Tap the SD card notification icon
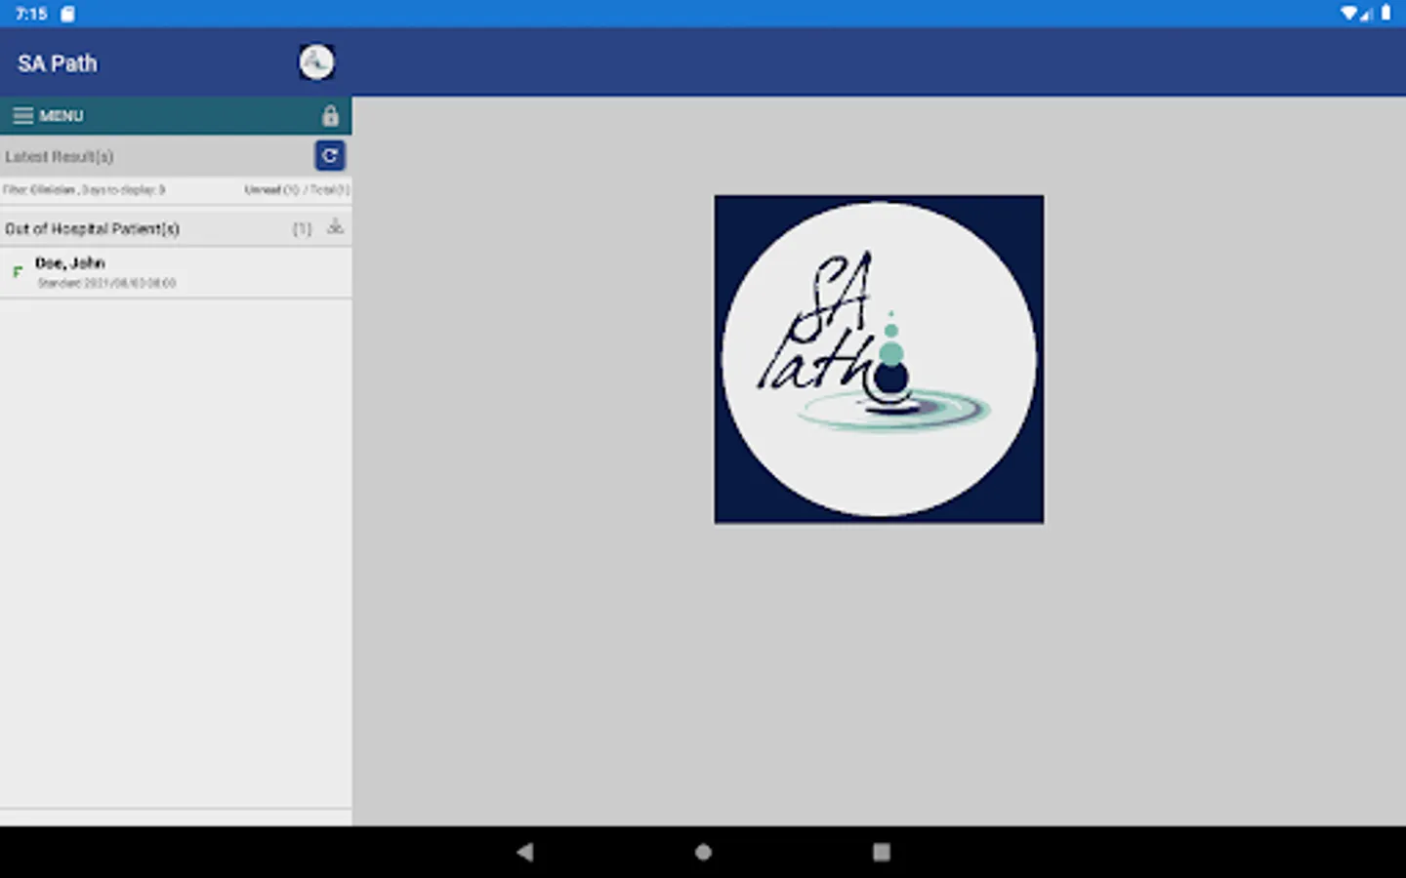Screen dimensions: 1406x878 pyautogui.click(x=67, y=14)
